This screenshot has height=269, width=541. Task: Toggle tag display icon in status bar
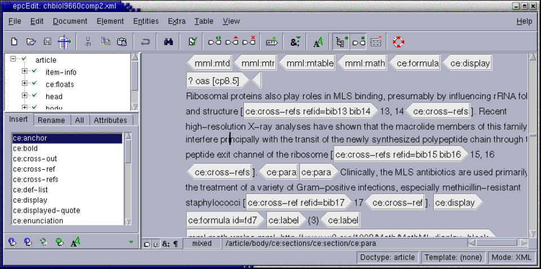click(x=147, y=244)
